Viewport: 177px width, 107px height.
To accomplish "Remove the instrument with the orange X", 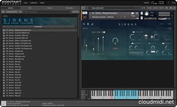I will click(x=85, y=17).
